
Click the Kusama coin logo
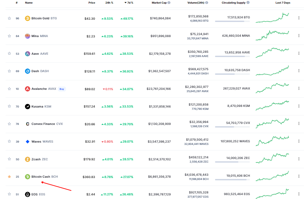pyautogui.click(x=28, y=107)
